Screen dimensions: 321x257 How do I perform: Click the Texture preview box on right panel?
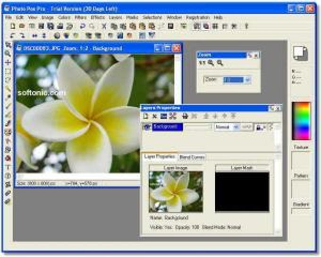(x=301, y=161)
